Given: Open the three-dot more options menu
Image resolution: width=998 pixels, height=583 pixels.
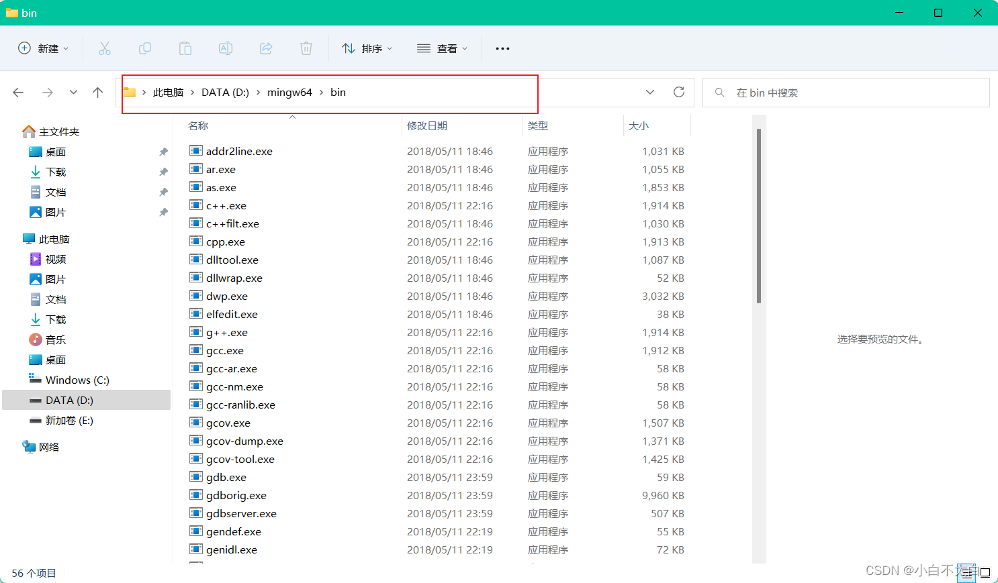Looking at the screenshot, I should click(502, 48).
